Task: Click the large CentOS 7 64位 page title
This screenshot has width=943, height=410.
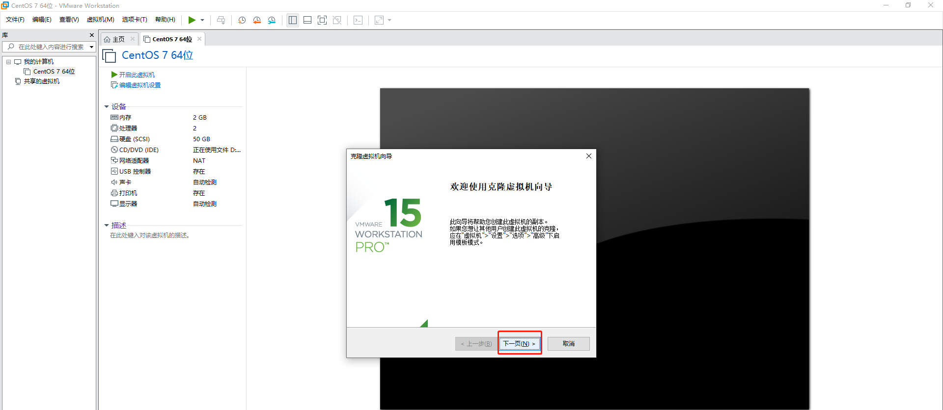Action: pos(158,55)
